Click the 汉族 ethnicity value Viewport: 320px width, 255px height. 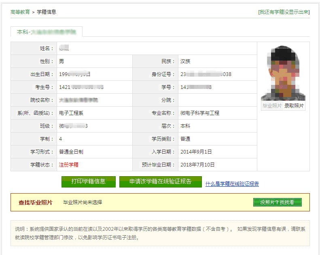(x=185, y=61)
